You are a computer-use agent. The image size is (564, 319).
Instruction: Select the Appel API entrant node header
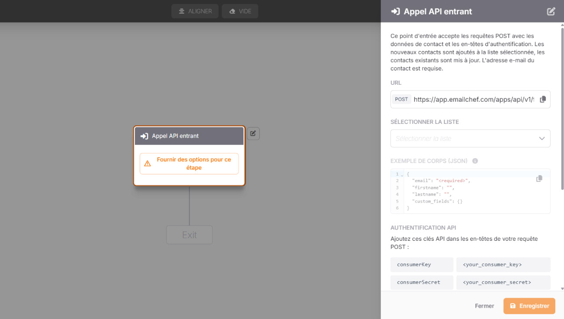pos(189,136)
